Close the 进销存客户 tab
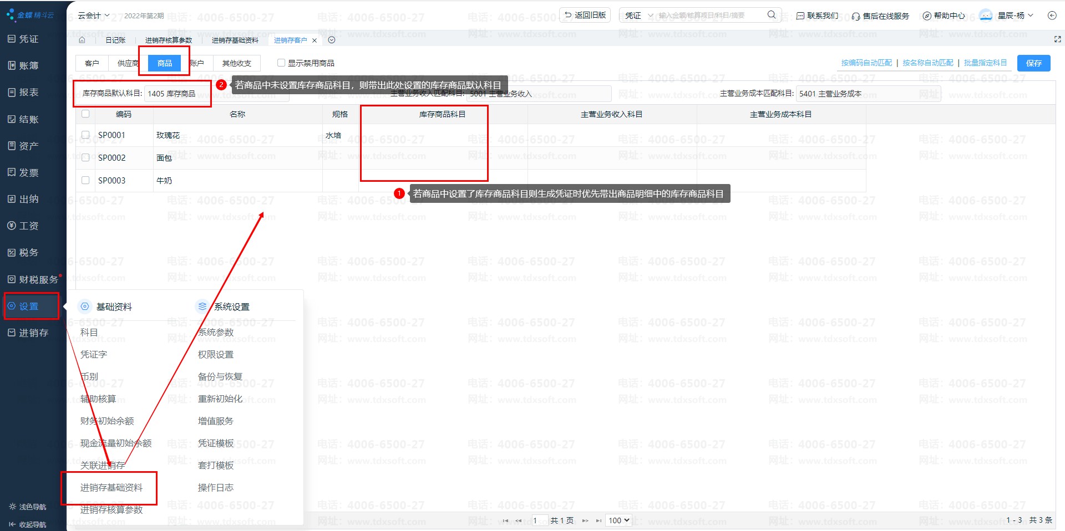The image size is (1065, 531). (315, 40)
